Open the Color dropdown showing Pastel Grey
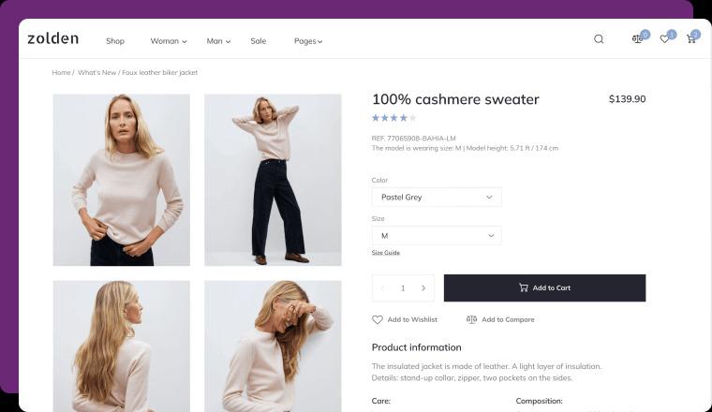This screenshot has height=412, width=712. [x=437, y=198]
